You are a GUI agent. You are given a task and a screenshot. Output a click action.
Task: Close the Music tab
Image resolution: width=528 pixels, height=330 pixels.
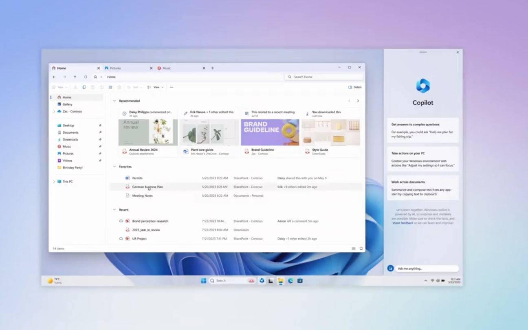point(204,68)
